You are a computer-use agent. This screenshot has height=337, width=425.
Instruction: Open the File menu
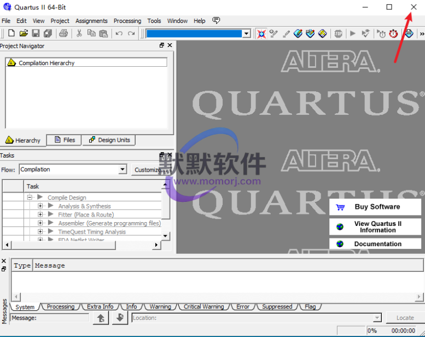coord(6,21)
